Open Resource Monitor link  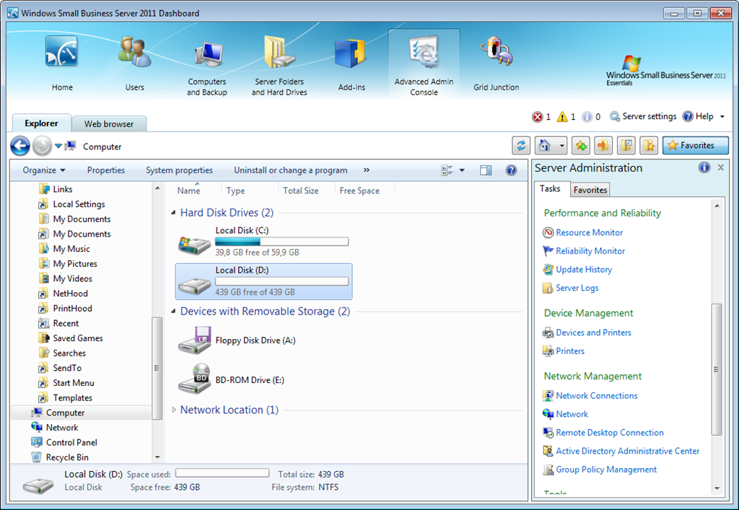point(589,232)
